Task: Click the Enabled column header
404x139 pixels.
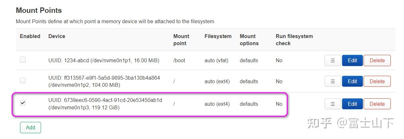Action: tap(30, 36)
